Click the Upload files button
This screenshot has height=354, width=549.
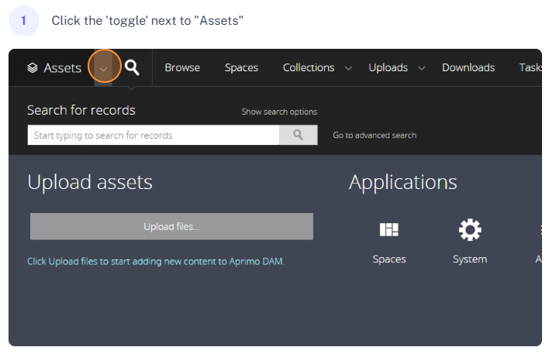[171, 227]
